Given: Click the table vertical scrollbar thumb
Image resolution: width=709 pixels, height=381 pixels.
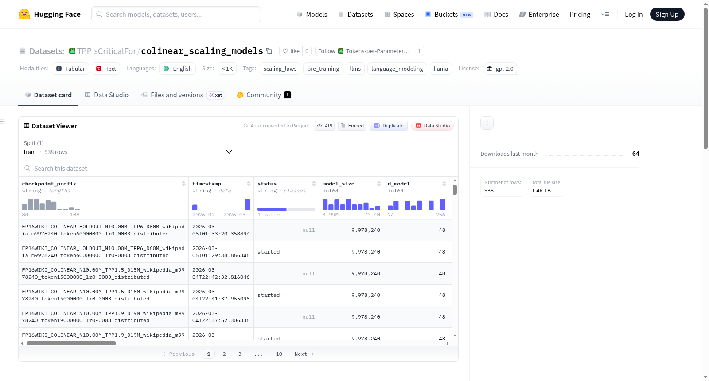Looking at the screenshot, I should coord(455,189).
